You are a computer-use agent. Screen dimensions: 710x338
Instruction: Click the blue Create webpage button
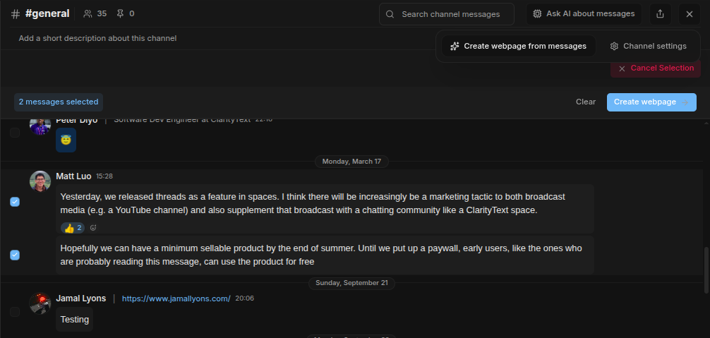(x=651, y=102)
